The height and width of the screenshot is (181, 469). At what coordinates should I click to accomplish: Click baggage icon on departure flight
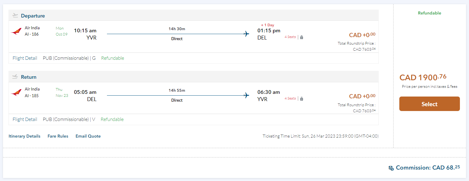click(301, 37)
